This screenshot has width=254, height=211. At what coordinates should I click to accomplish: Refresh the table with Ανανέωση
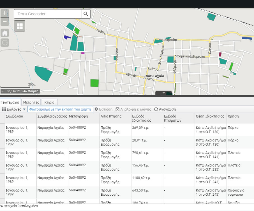click(165, 109)
